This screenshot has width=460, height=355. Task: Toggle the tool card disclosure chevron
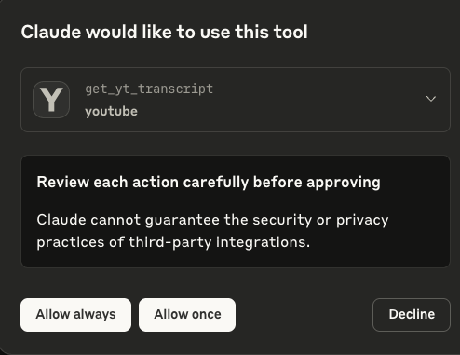tap(431, 99)
